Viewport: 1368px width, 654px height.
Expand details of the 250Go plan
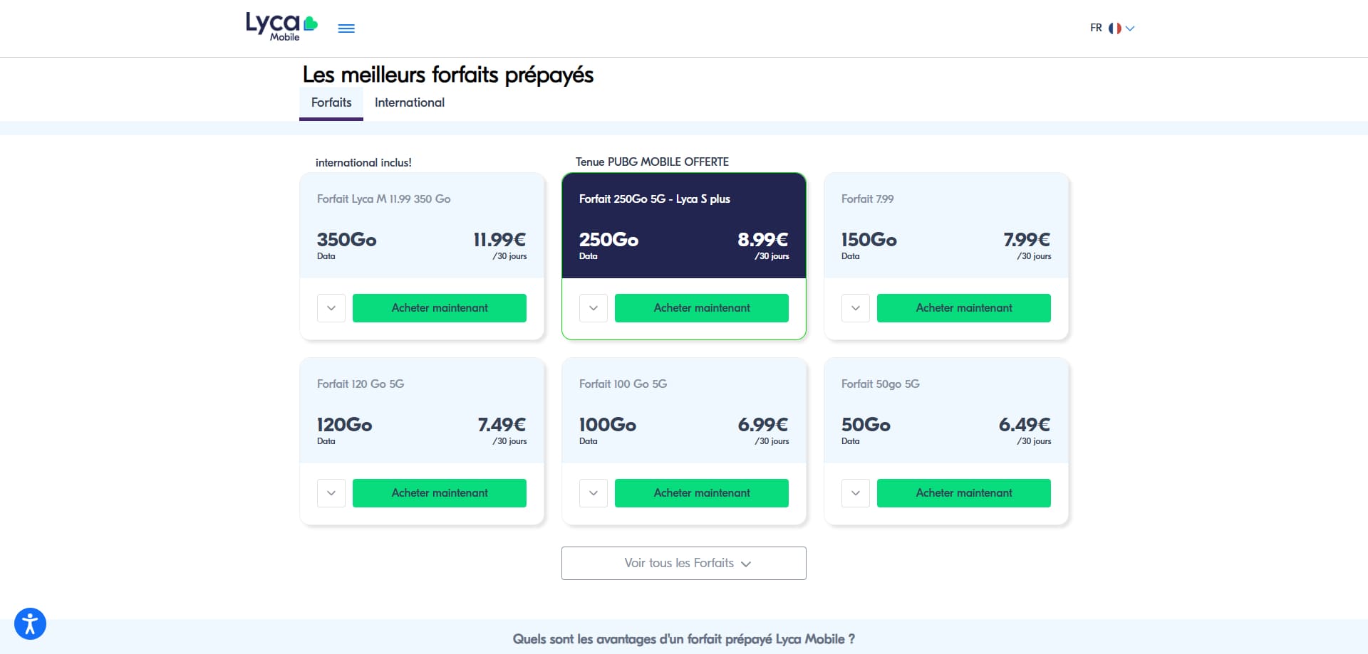(594, 308)
